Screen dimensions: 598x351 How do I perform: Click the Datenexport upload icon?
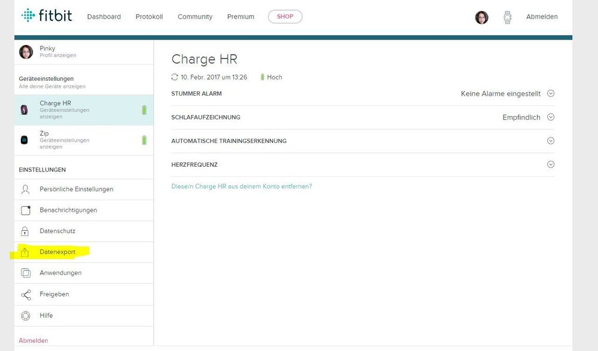[26, 252]
